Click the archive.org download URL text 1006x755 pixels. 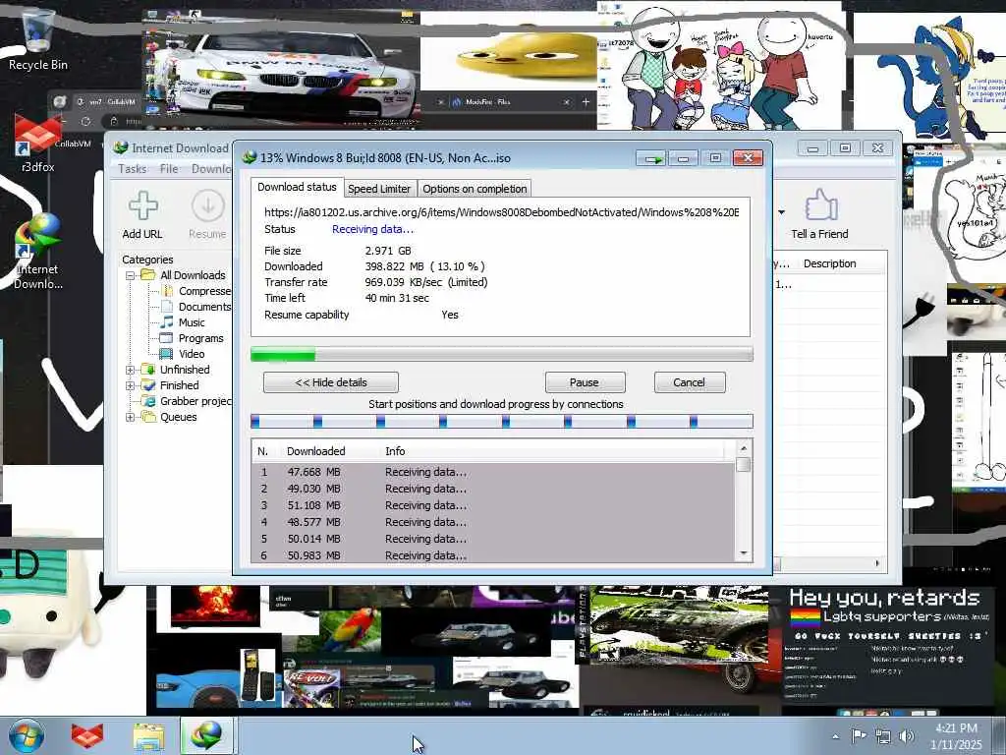[502, 212]
